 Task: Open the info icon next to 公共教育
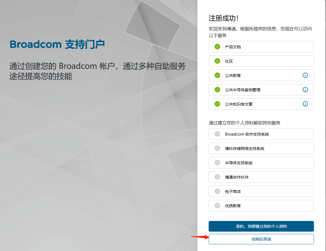tap(305, 75)
